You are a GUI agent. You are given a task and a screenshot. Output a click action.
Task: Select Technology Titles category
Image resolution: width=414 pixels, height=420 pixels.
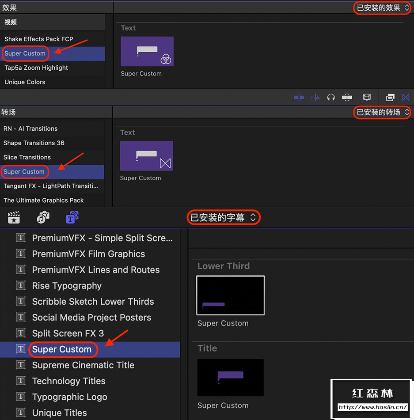[90, 381]
